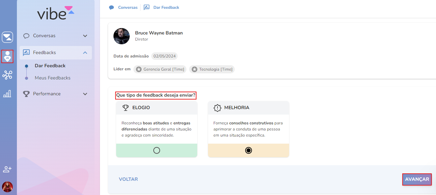Open the network nodes icon in left rail
This screenshot has width=436, height=195.
click(x=7, y=75)
